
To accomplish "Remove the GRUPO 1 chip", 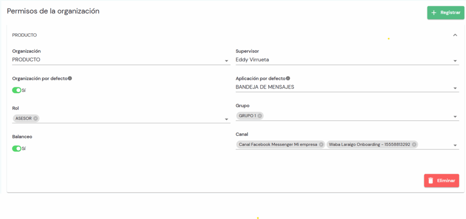I will coord(260,116).
